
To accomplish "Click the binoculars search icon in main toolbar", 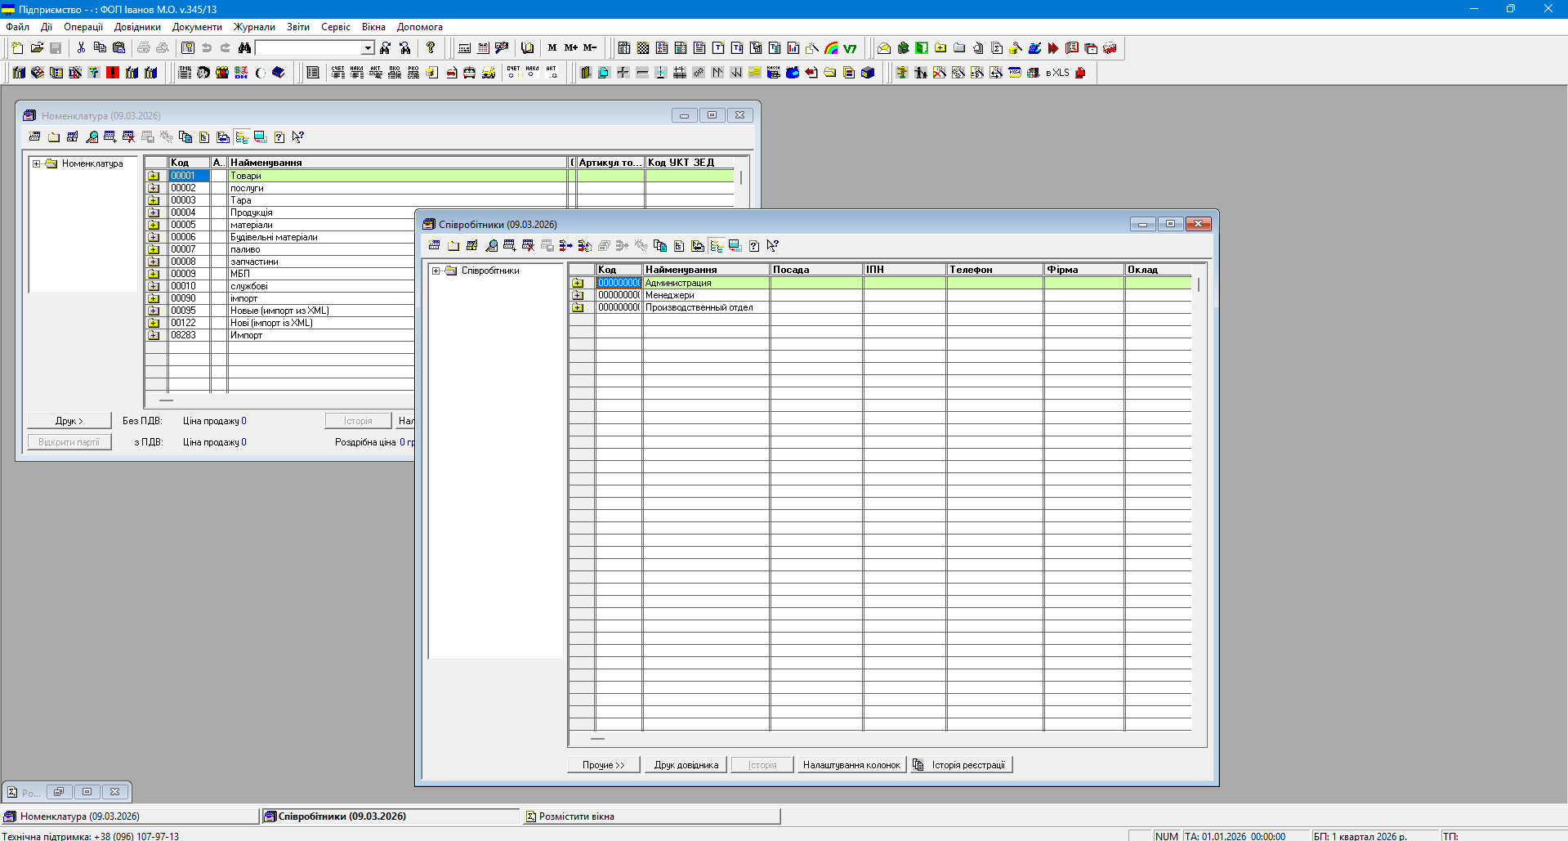I will pyautogui.click(x=244, y=48).
